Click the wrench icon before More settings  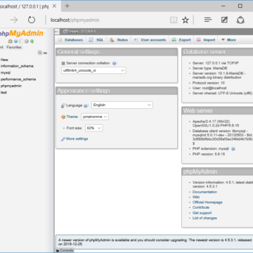tap(63, 139)
